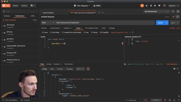
Task: Expand the Postman Echo collection
Action: click(x=2, y=61)
